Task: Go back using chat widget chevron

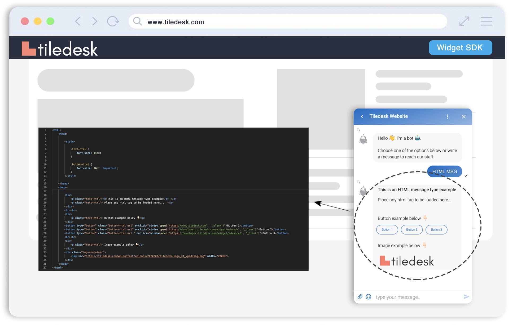Action: [x=362, y=117]
